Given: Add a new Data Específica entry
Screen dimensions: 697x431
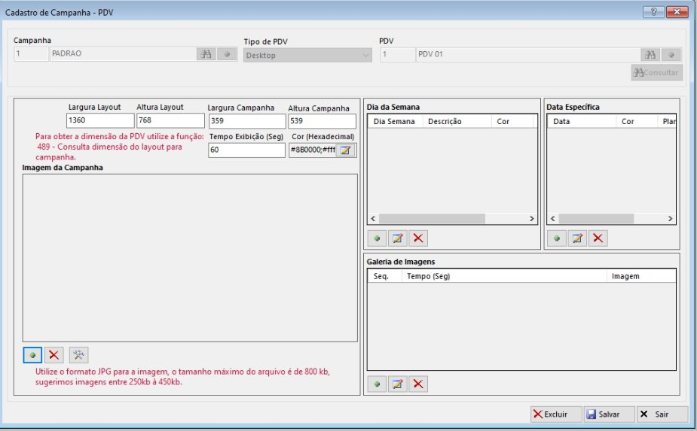Looking at the screenshot, I should [557, 238].
